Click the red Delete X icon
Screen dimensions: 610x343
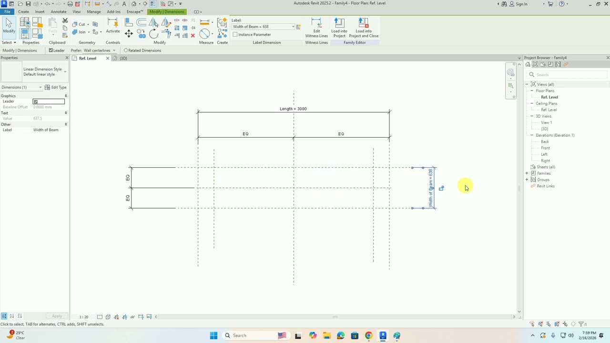(193, 36)
